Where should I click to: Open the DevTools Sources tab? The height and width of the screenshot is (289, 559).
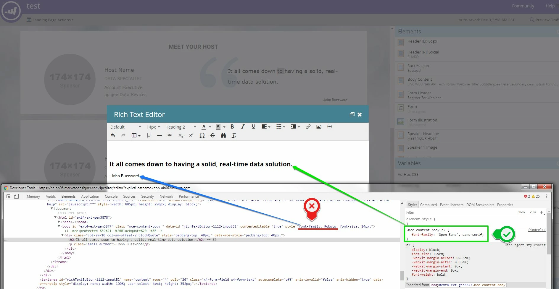coord(129,196)
